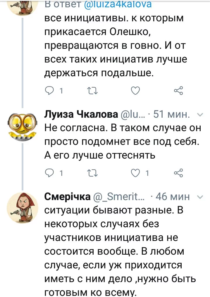The image size is (210, 297).
Task: Reply to the first tweet about Олешко
Action: tap(50, 91)
